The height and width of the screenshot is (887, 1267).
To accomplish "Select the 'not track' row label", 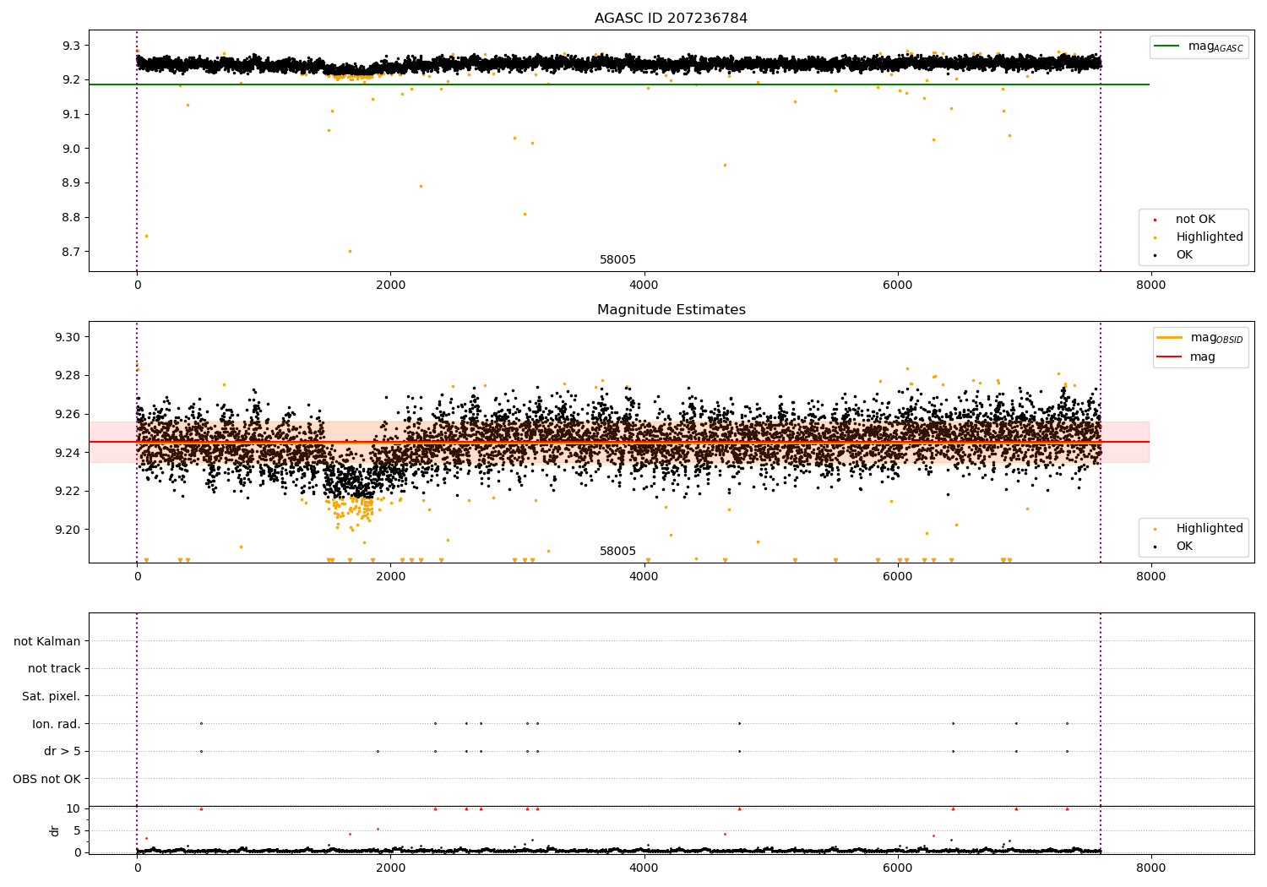I will click(54, 668).
